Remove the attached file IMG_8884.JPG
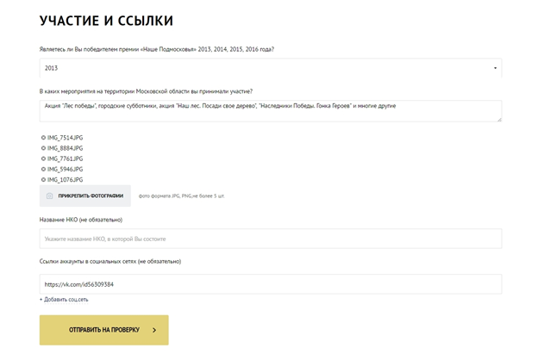 [x=43, y=148]
